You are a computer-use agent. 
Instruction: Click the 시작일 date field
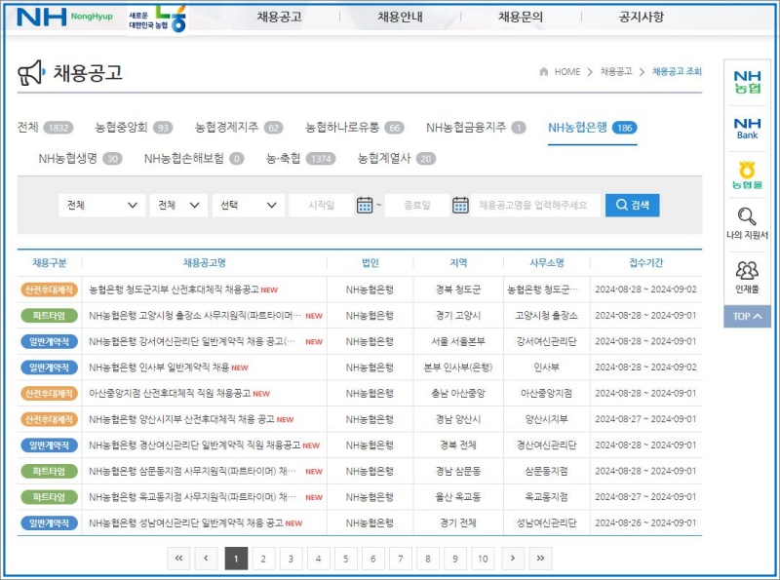click(x=322, y=205)
